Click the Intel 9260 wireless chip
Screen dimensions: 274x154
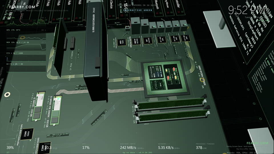tap(122, 42)
